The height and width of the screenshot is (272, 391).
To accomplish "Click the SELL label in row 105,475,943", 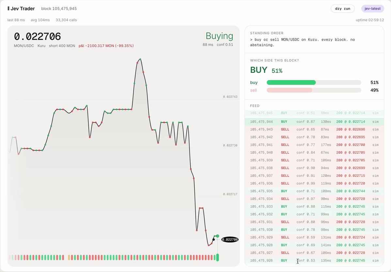I will click(285, 129).
